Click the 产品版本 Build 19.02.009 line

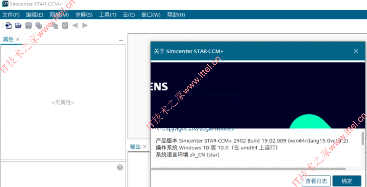252,141
